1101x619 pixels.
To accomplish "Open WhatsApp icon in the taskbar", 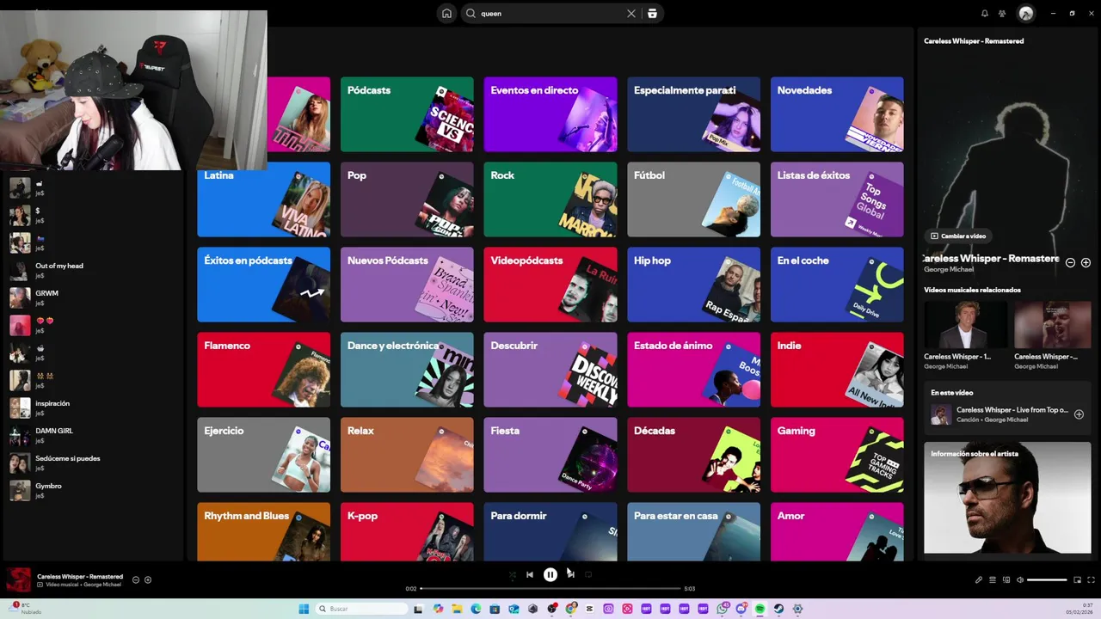I will point(722,609).
